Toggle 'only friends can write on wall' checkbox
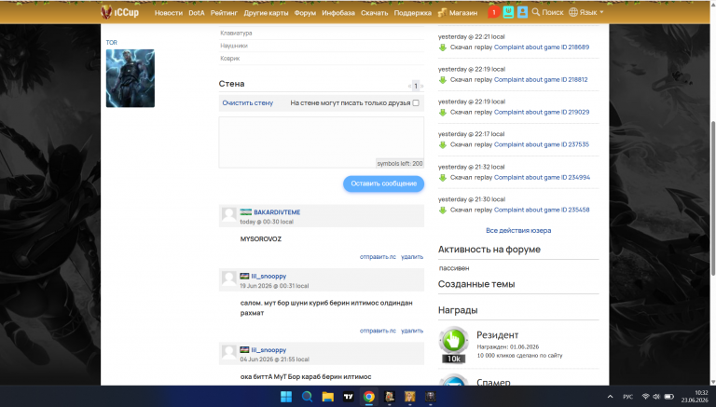 pos(416,103)
